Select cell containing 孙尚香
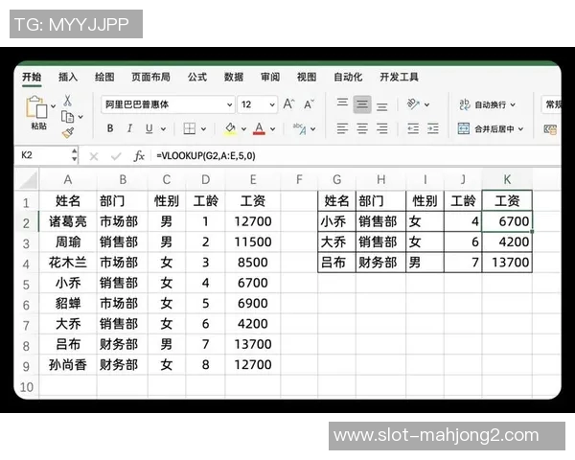 click(68, 364)
